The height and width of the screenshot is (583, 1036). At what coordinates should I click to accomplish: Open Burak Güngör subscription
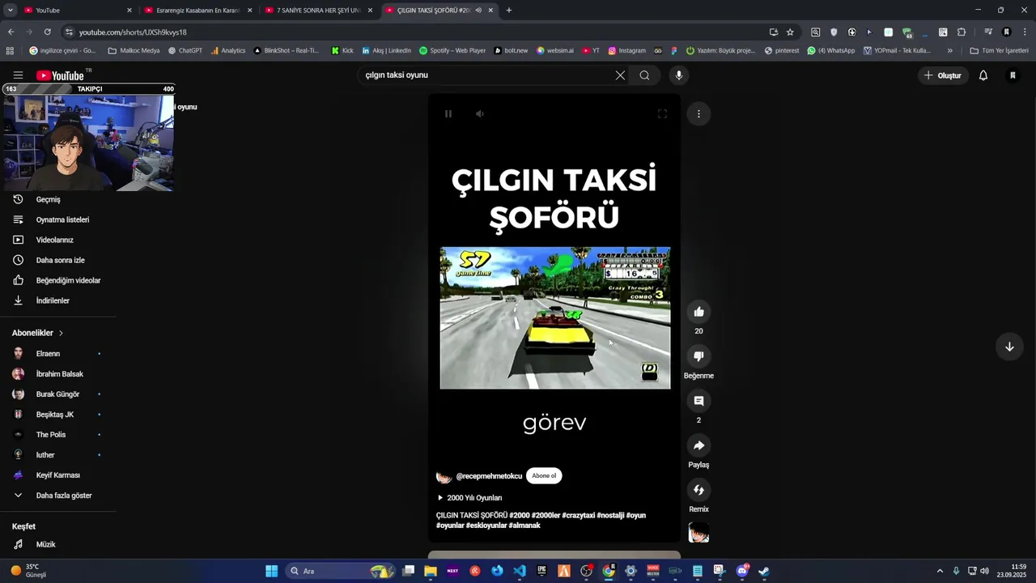click(x=58, y=394)
